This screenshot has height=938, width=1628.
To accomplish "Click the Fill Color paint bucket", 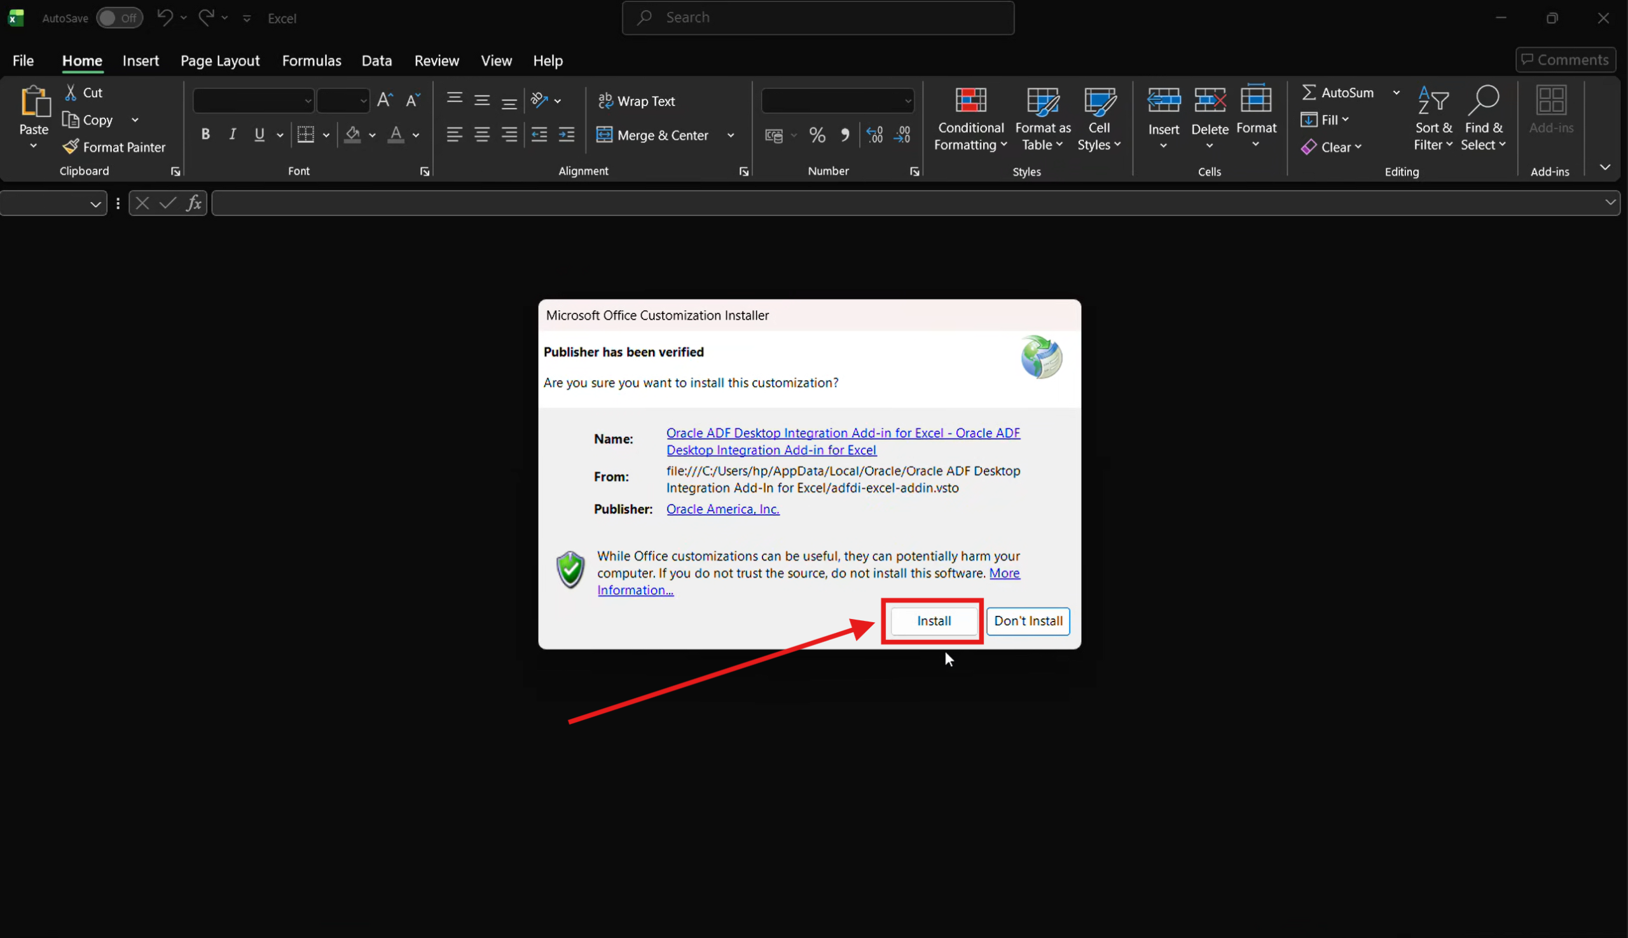I will pos(352,135).
